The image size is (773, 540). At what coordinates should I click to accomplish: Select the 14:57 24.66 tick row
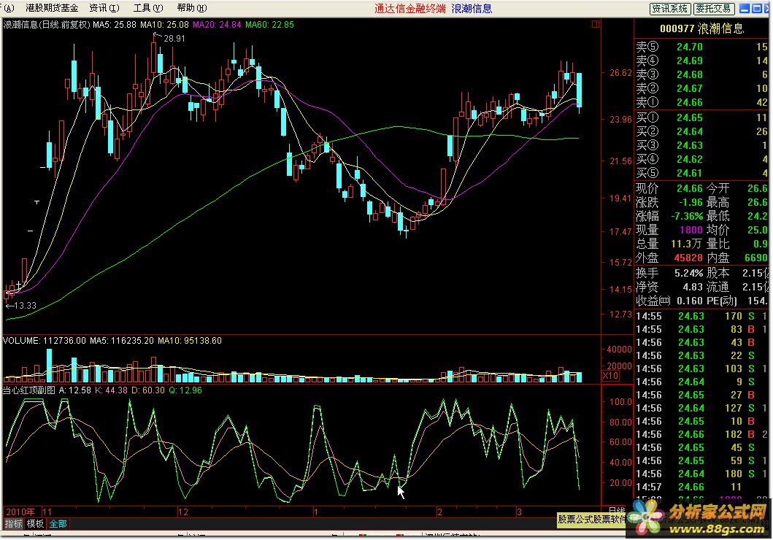click(x=701, y=487)
